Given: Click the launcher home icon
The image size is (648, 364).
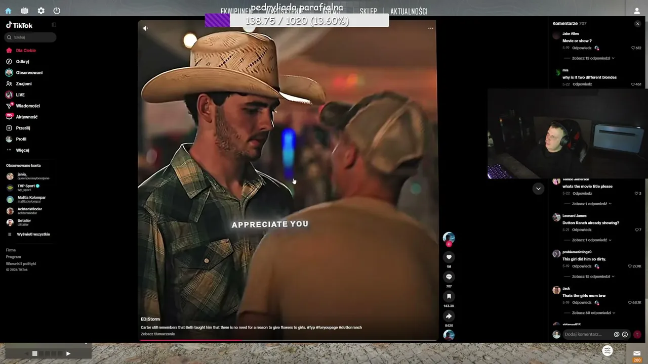Looking at the screenshot, I should point(8,11).
